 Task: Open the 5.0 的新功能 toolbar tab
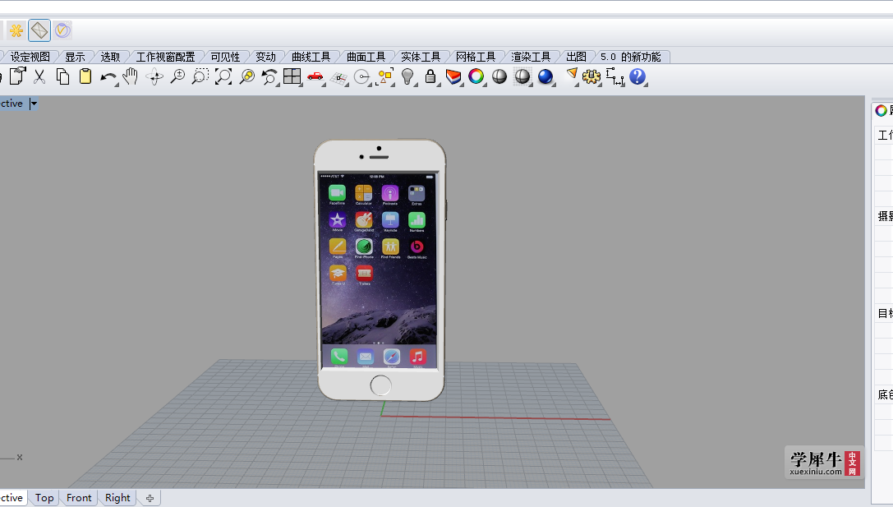pyautogui.click(x=630, y=57)
